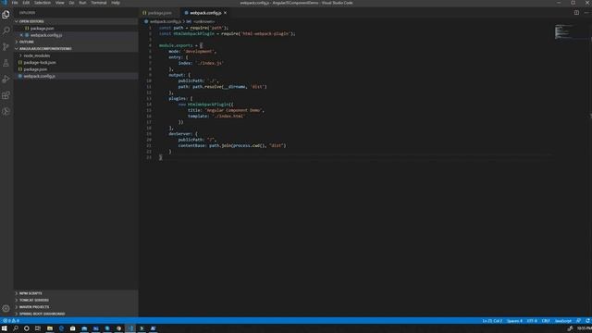The width and height of the screenshot is (592, 333).
Task: Select package.json in the project file tree
Action: pos(76,69)
